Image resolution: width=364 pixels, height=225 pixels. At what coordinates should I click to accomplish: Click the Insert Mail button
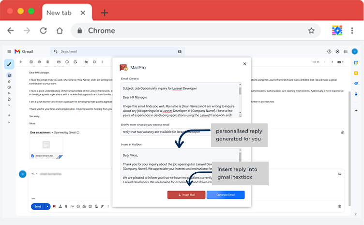(186, 195)
